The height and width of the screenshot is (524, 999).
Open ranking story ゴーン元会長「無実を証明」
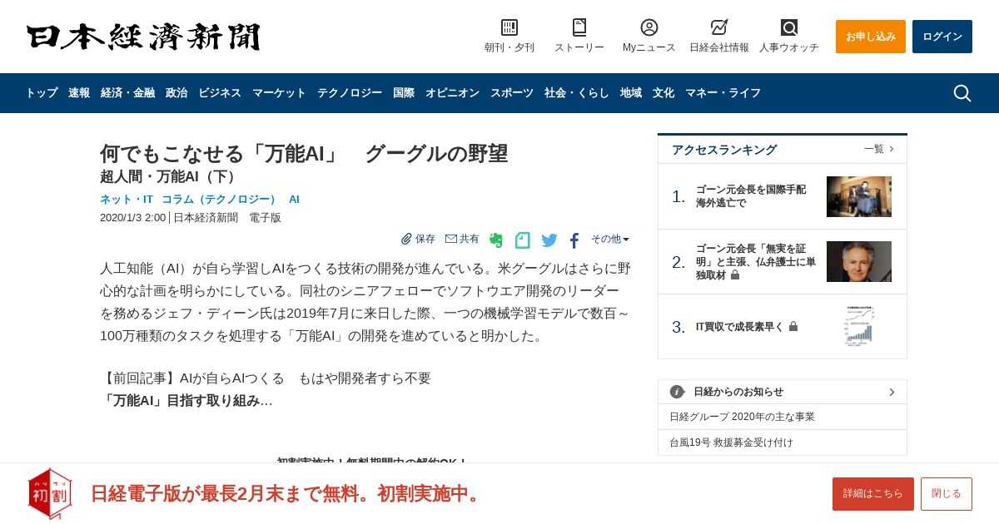click(x=756, y=262)
